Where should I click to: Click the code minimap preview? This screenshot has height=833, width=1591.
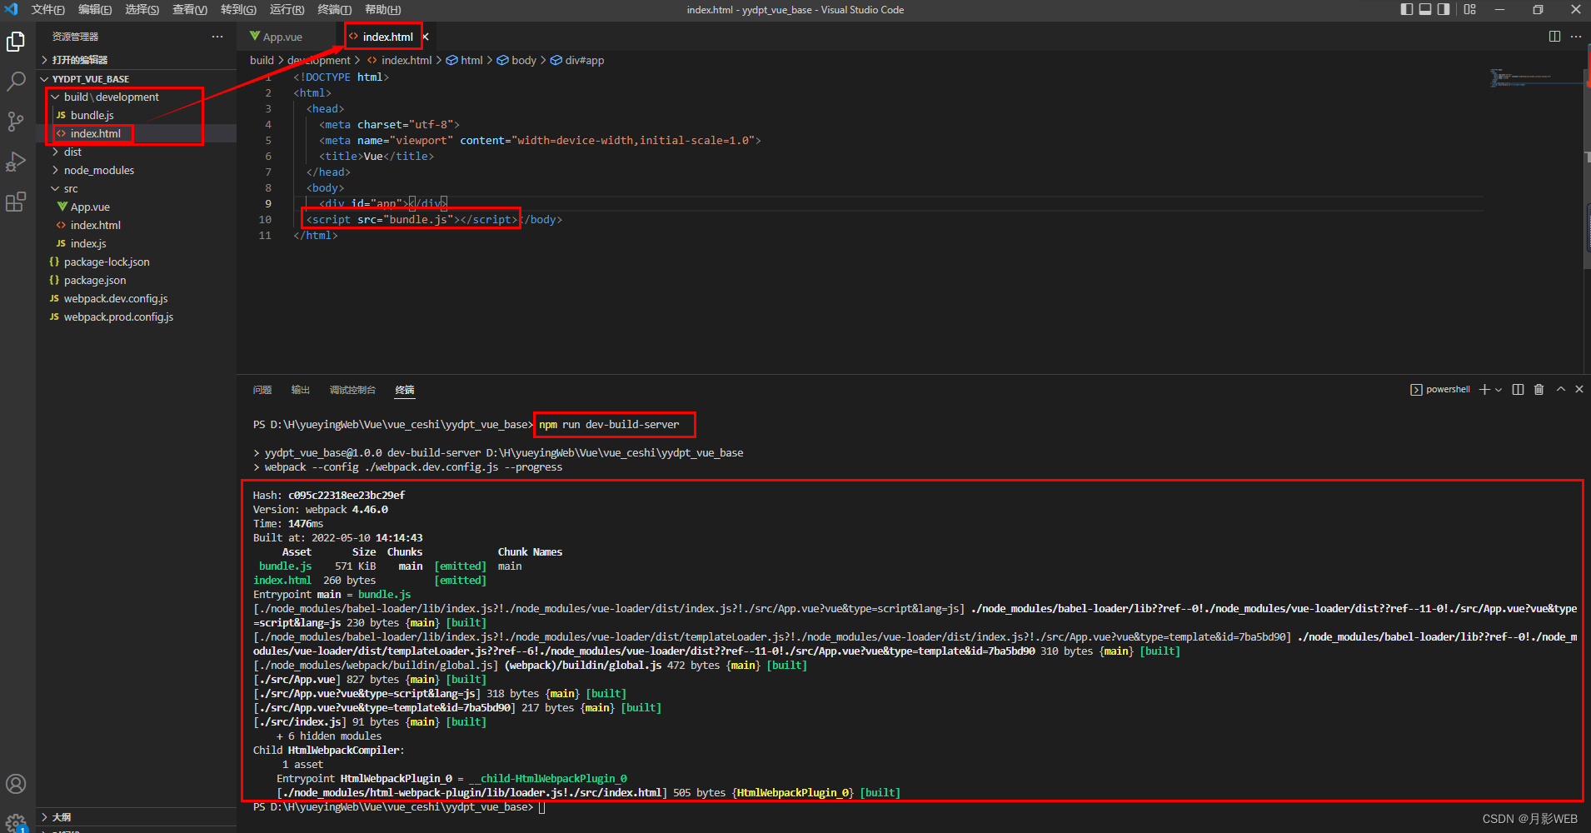[x=1535, y=78]
